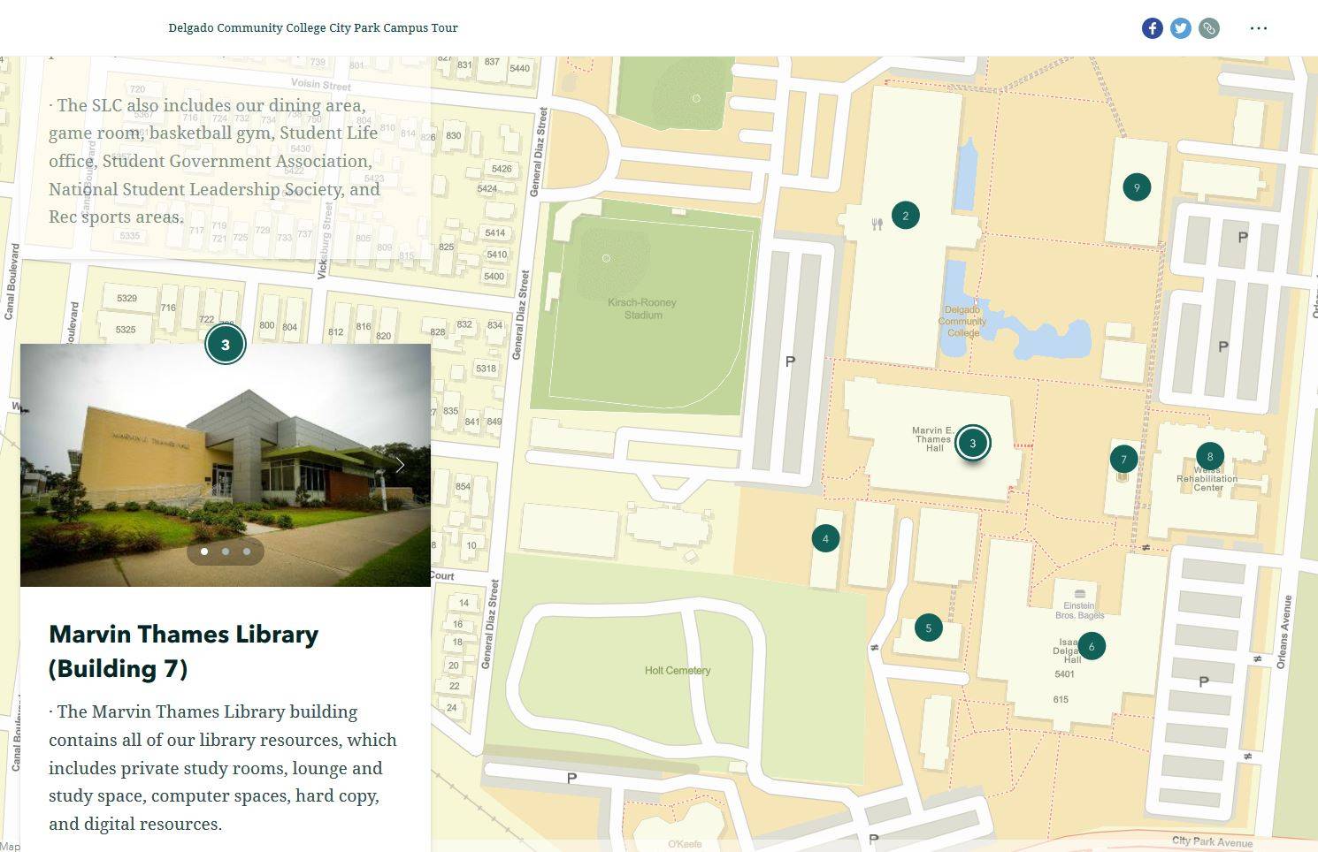Select highlighted marker 3 at Marvin E. Thames Hall
Image resolution: width=1318 pixels, height=852 pixels.
tap(972, 443)
